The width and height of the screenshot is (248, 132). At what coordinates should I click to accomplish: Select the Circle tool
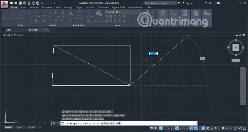tap(22, 15)
